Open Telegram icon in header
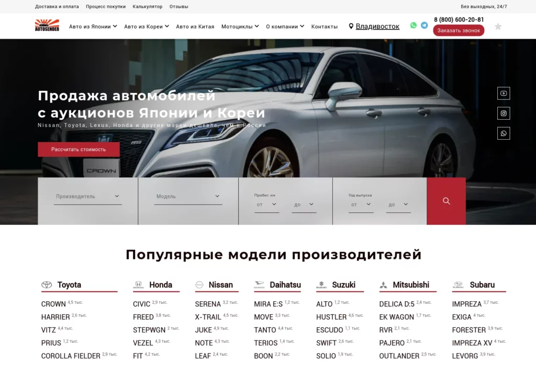This screenshot has height=376, width=536. pyautogui.click(x=425, y=25)
